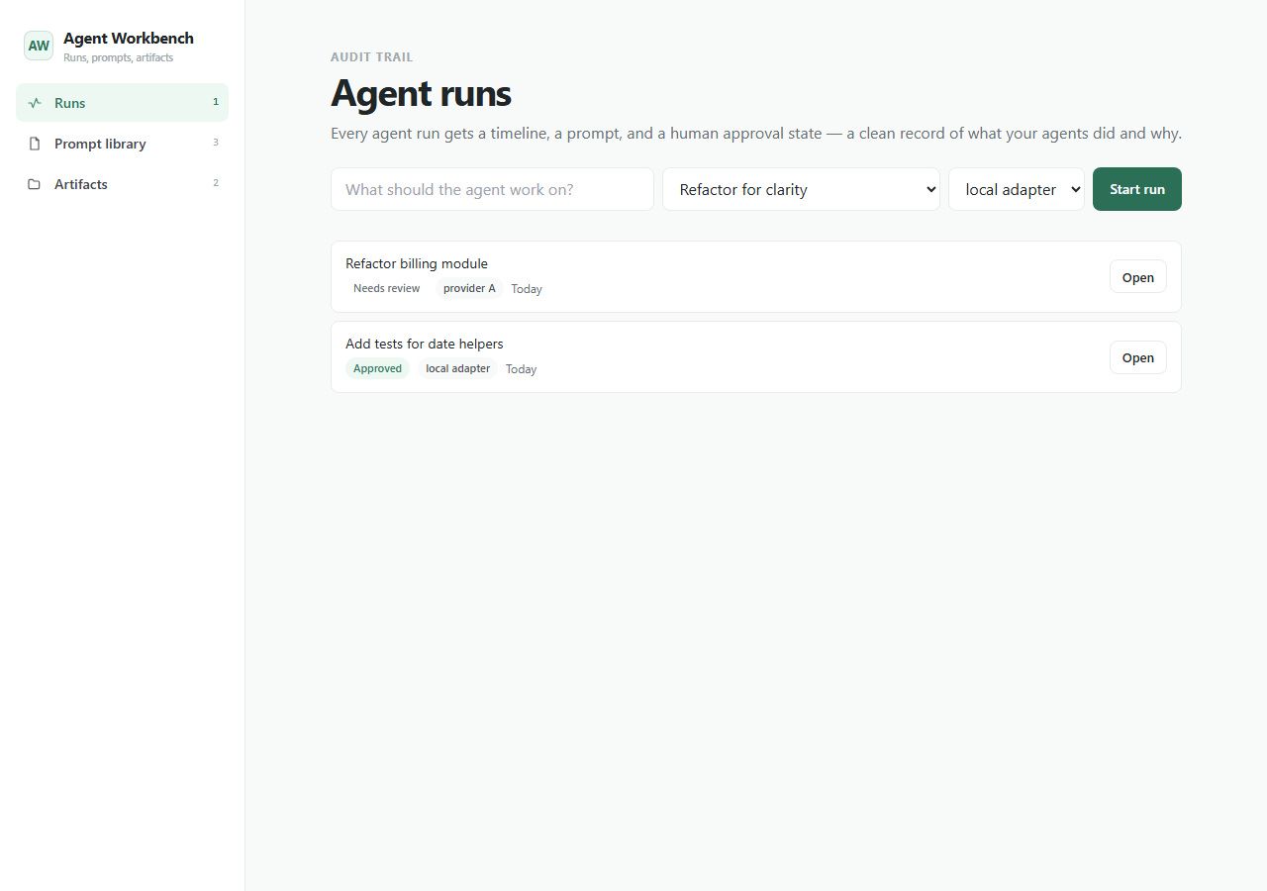The width and height of the screenshot is (1267, 891).
Task: Click the 'provider A' tag
Action: click(469, 288)
